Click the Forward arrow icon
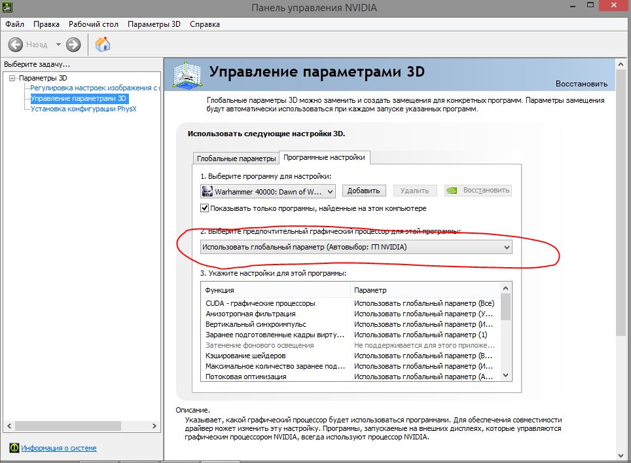 (x=73, y=45)
